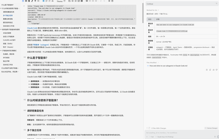
Task: Open the Fast mode dropdown
Action: [x=152, y=137]
